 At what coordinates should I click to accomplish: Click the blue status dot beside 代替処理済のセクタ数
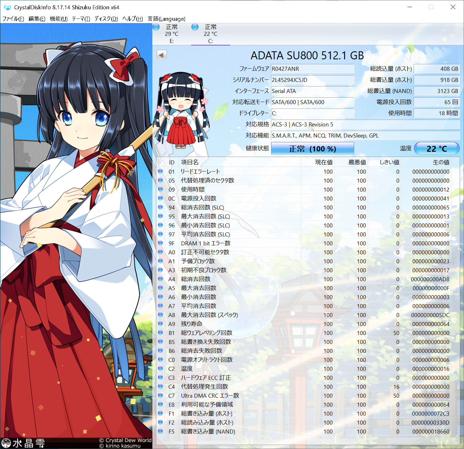(x=160, y=181)
